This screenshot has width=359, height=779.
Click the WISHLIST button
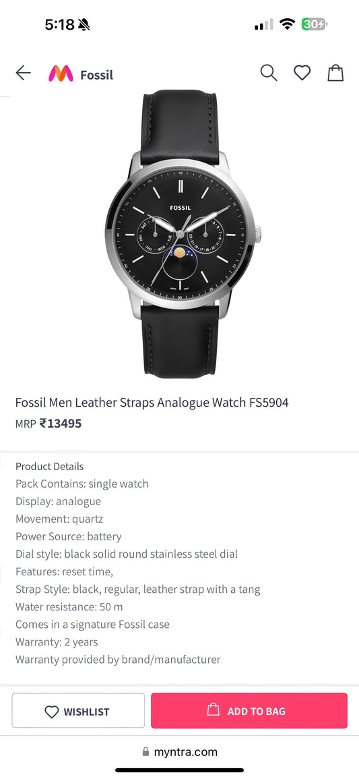click(x=78, y=711)
